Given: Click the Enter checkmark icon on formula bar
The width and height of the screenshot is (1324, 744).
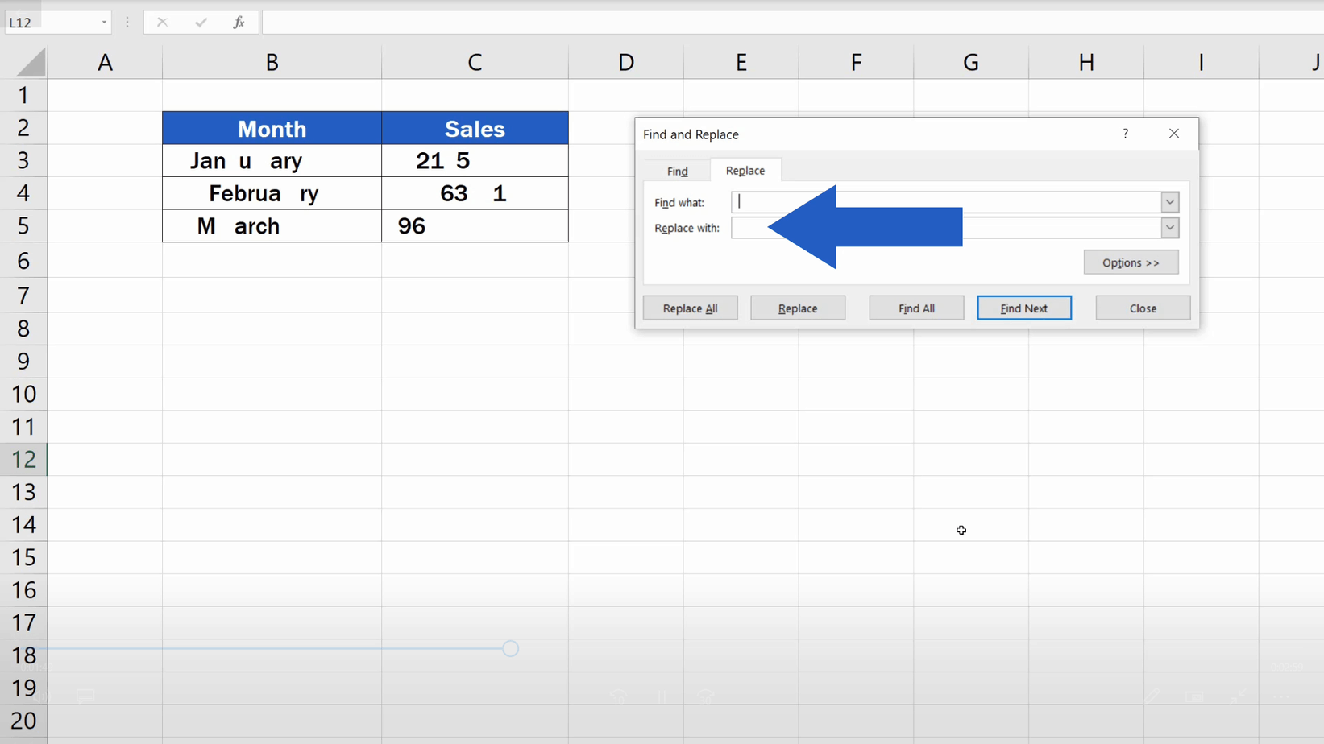Looking at the screenshot, I should click(201, 22).
